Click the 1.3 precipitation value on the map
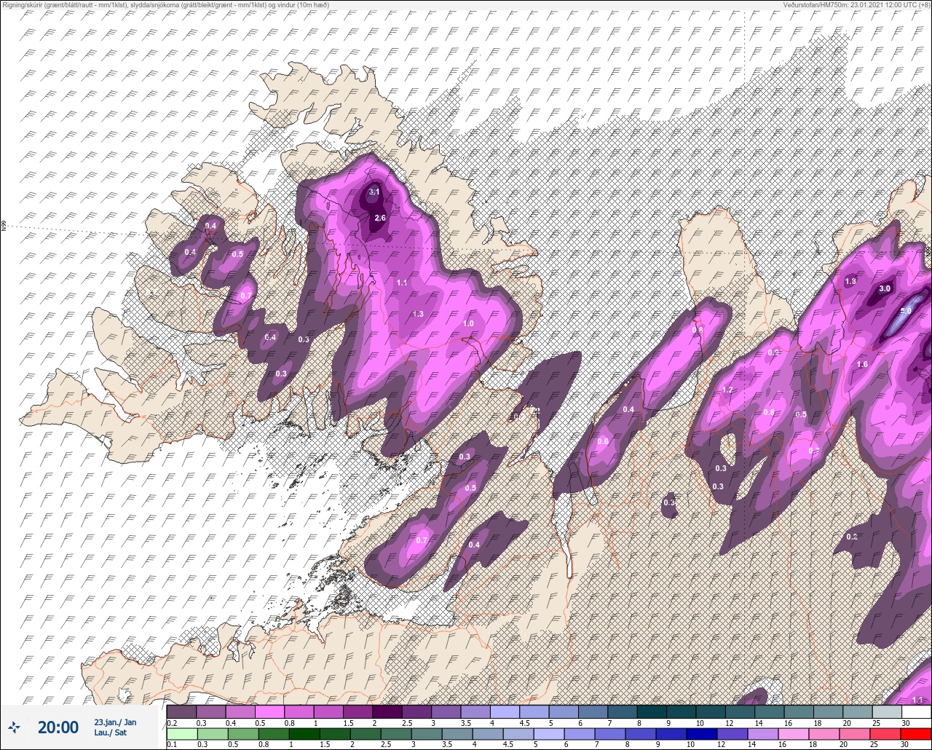The image size is (932, 750). coord(418,314)
